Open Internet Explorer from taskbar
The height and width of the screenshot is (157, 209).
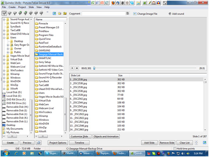coord(17,153)
